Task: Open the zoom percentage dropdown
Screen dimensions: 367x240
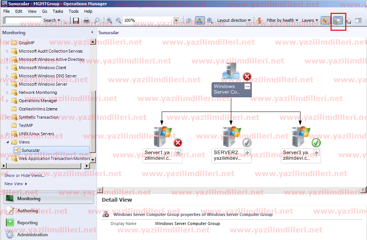Action: click(176, 21)
